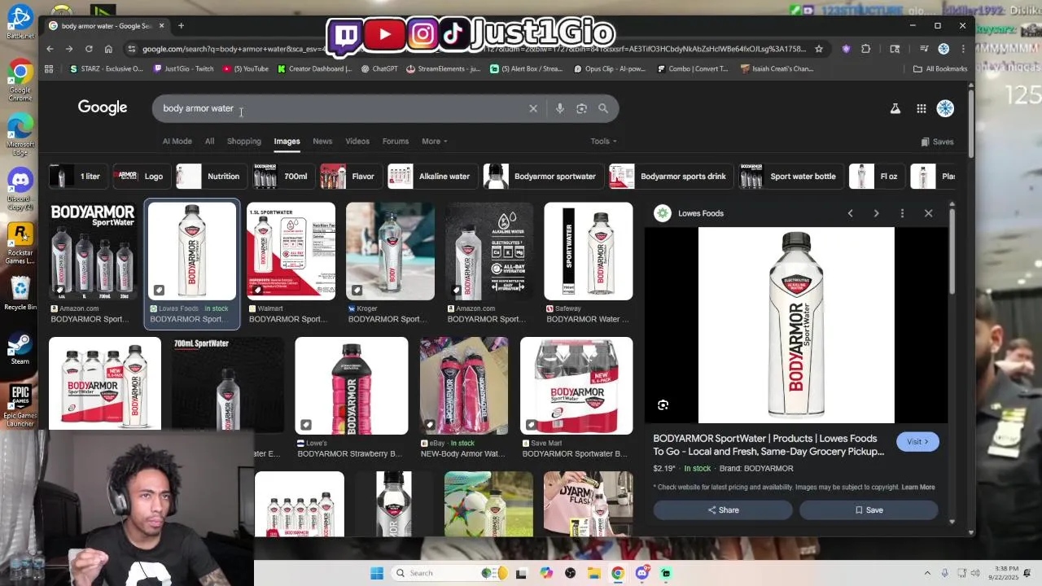This screenshot has width=1042, height=586.
Task: Click the Visit button in preview
Action: coord(917,442)
